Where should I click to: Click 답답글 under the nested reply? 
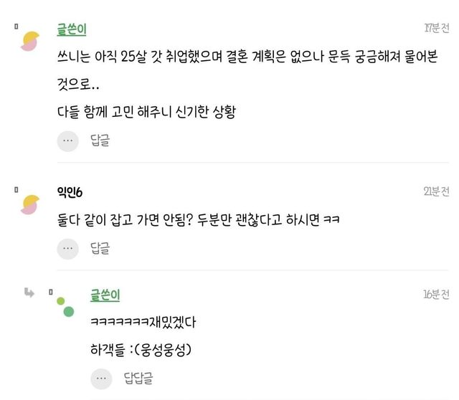coord(138,378)
